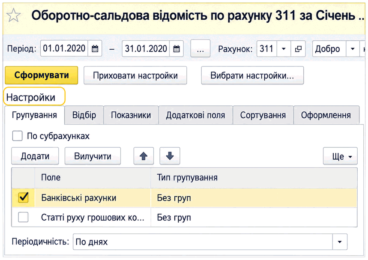Click the Тип групування column header
368x260 pixels.
click(254, 178)
